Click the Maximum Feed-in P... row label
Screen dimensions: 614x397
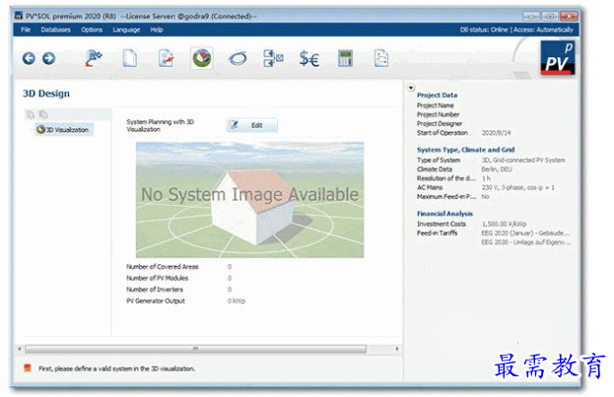tap(446, 197)
